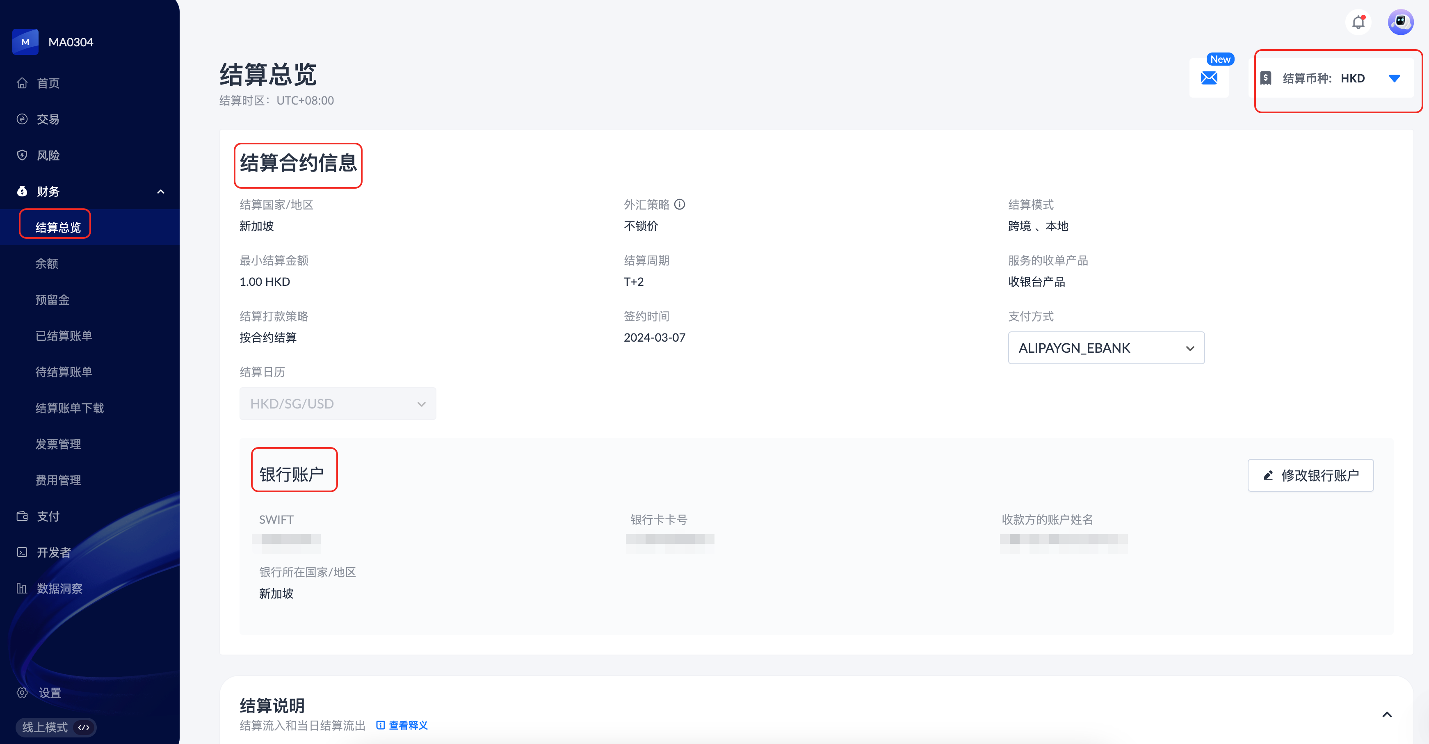Open 设置 gear in sidebar
Viewport: 1429px width, 744px height.
(49, 692)
